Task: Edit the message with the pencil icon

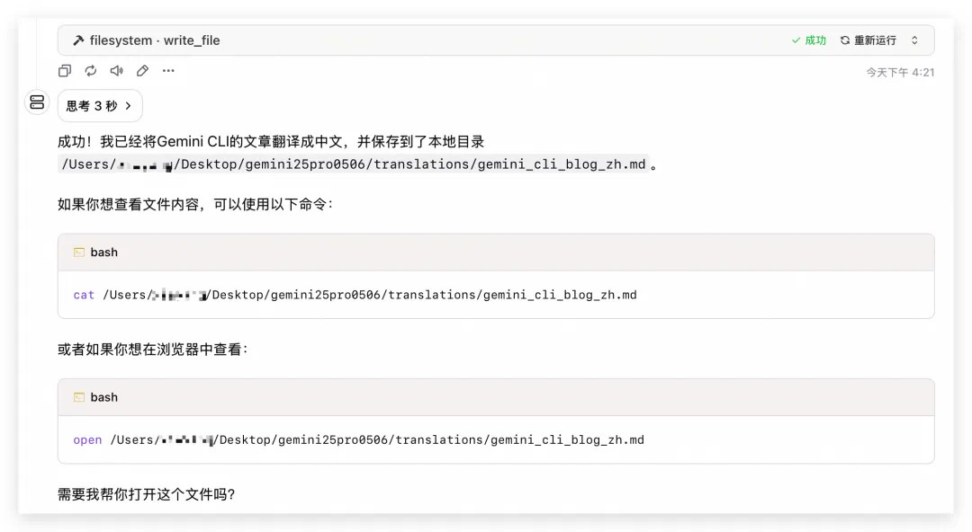Action: (142, 71)
